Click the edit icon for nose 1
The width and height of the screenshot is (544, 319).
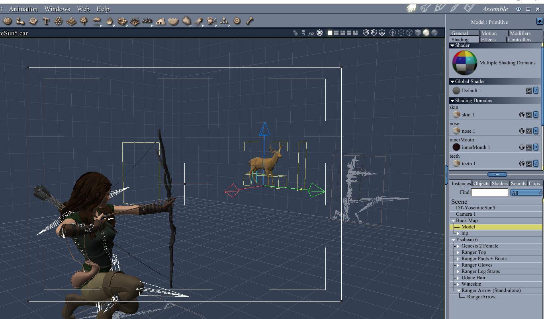point(529,131)
